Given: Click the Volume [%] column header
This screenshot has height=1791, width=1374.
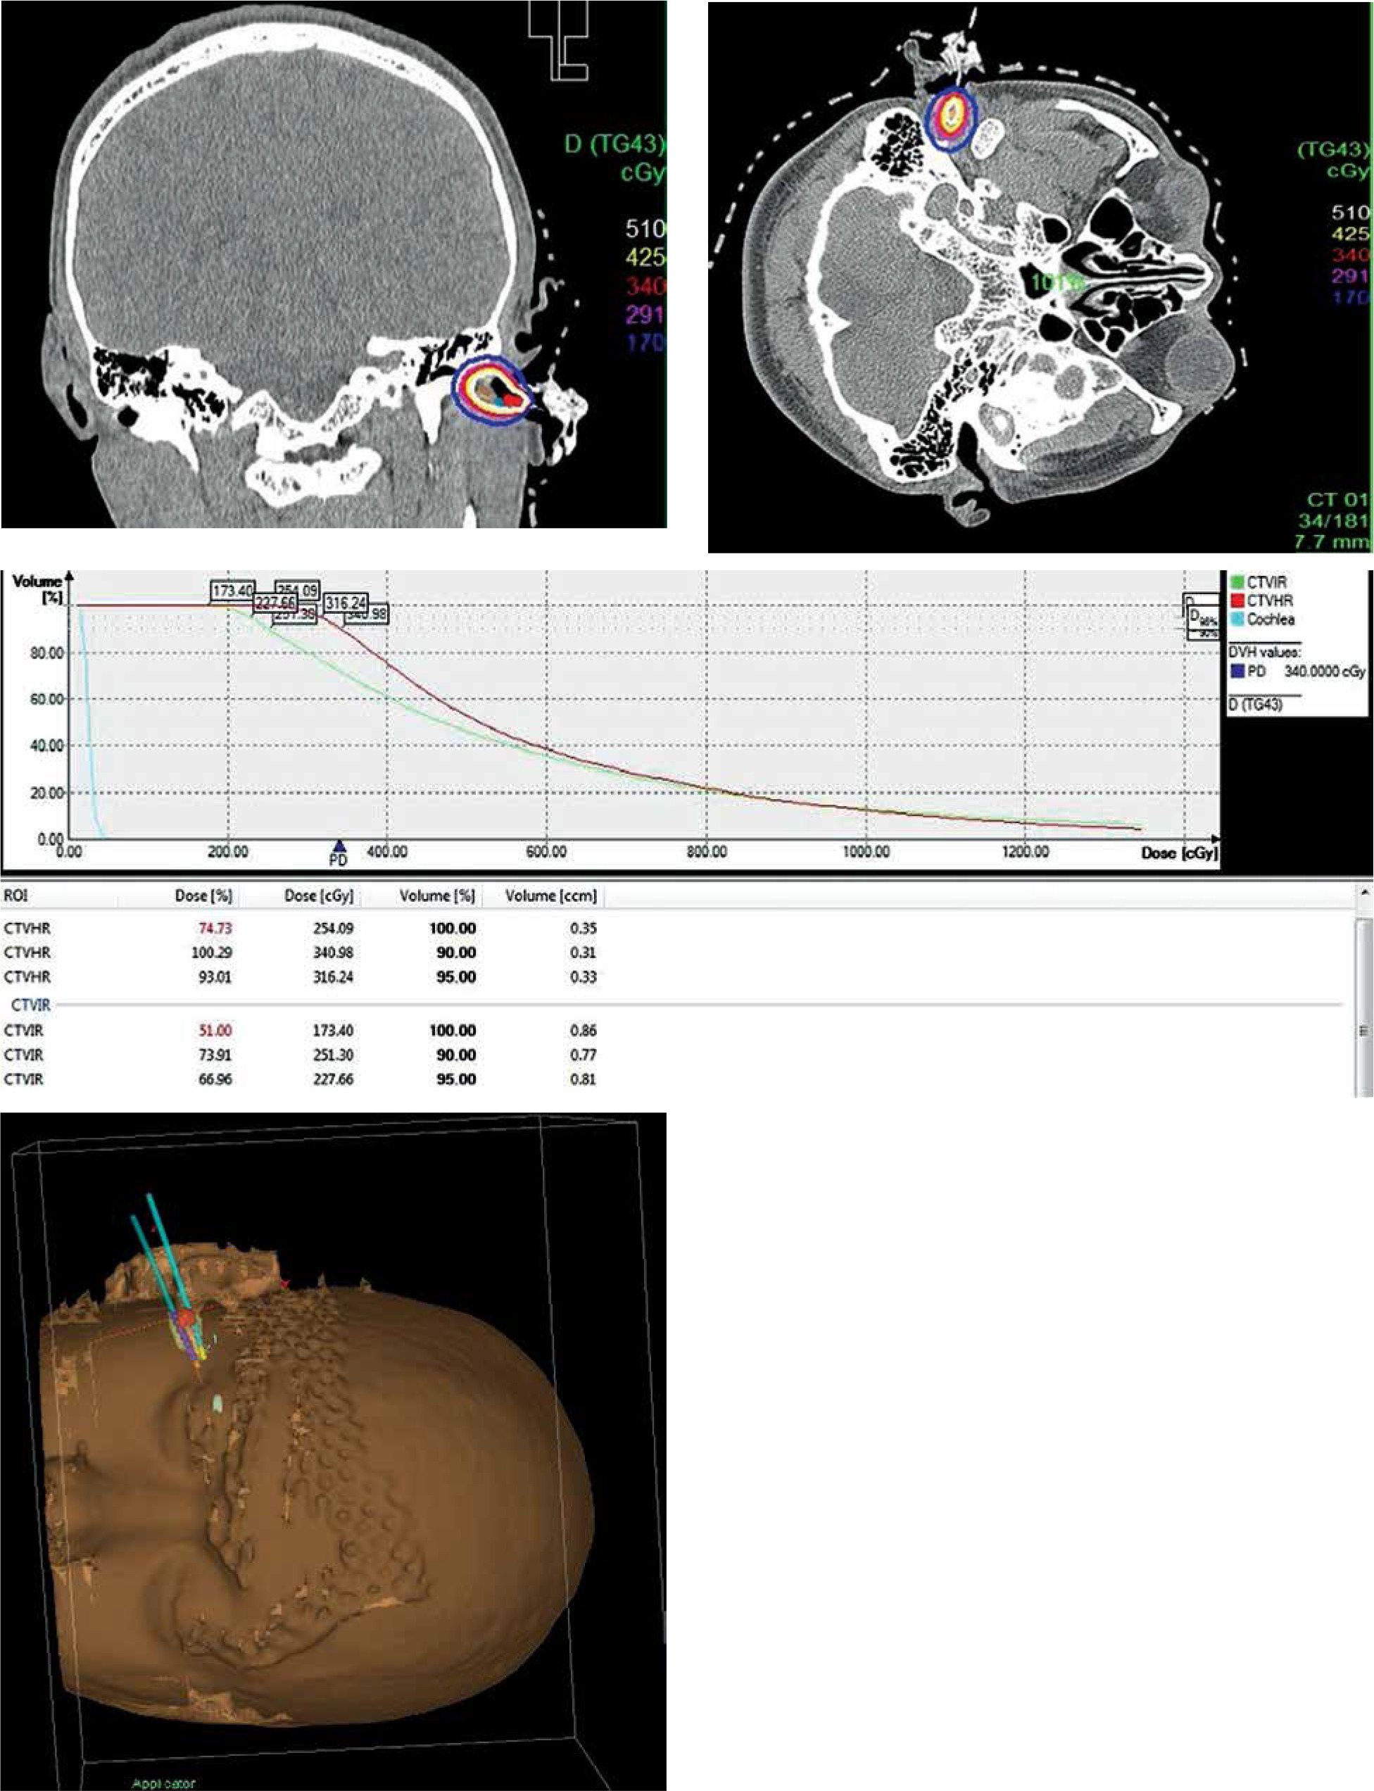Looking at the screenshot, I should pos(436,895).
